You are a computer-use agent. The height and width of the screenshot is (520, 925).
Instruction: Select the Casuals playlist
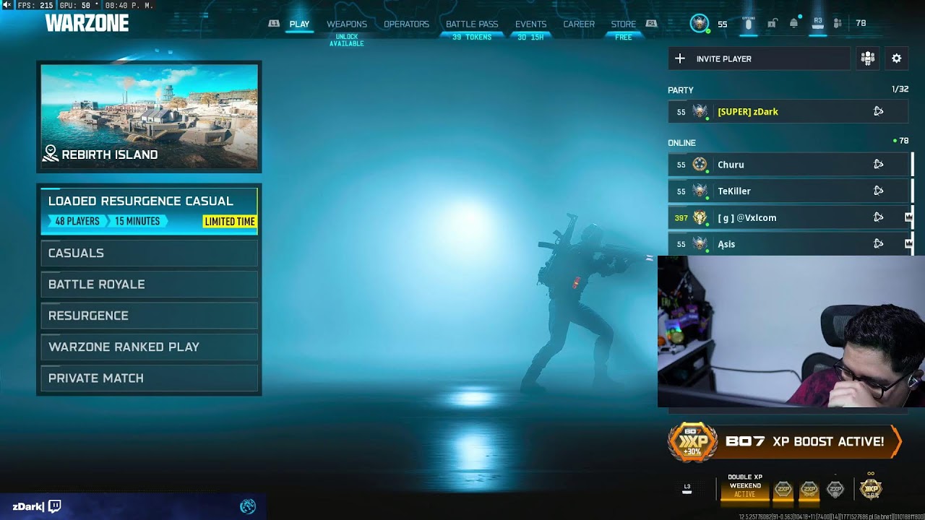click(149, 253)
